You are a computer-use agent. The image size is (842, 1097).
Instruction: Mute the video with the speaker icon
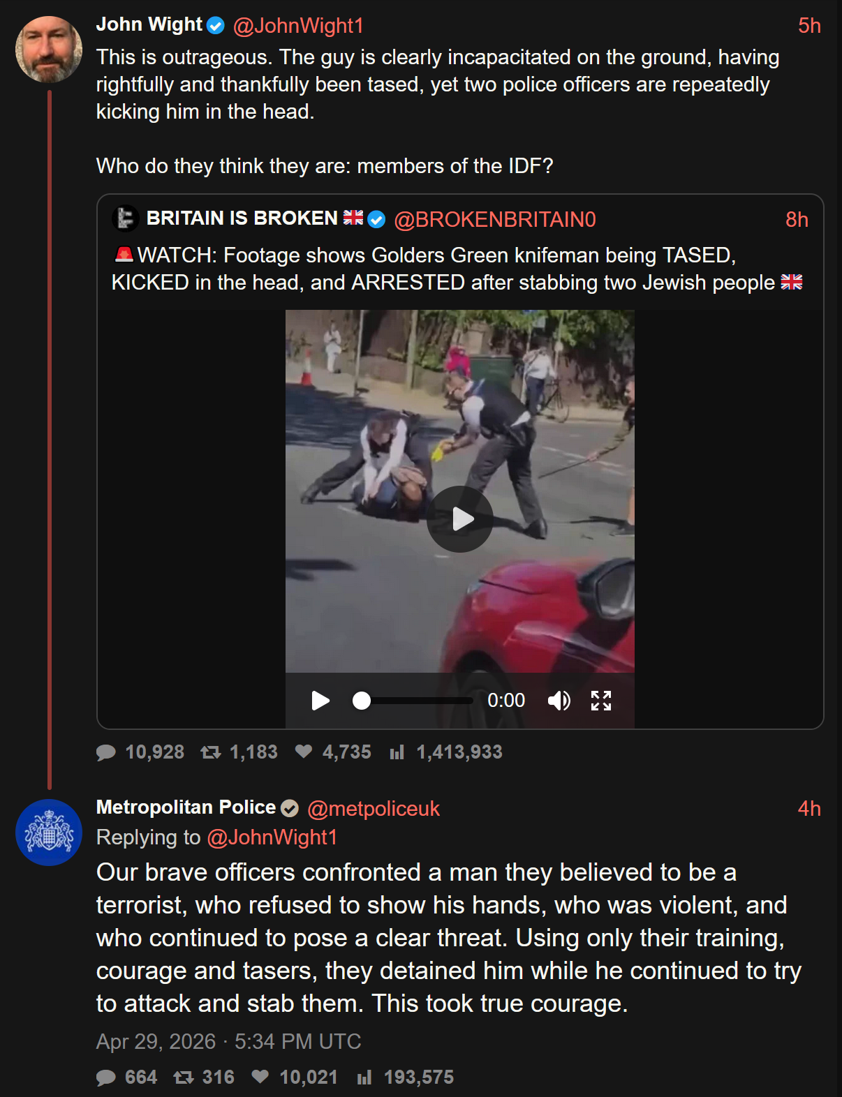tap(559, 701)
